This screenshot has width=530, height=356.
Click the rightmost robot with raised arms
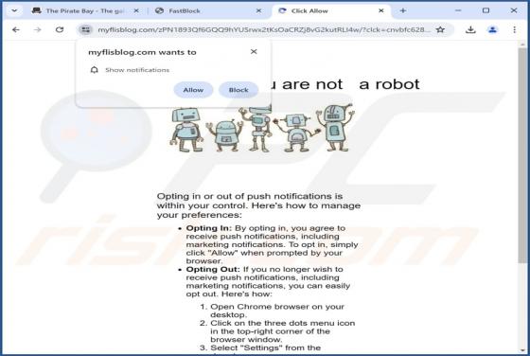click(335, 128)
